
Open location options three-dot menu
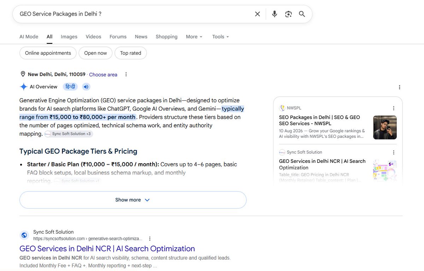click(126, 74)
